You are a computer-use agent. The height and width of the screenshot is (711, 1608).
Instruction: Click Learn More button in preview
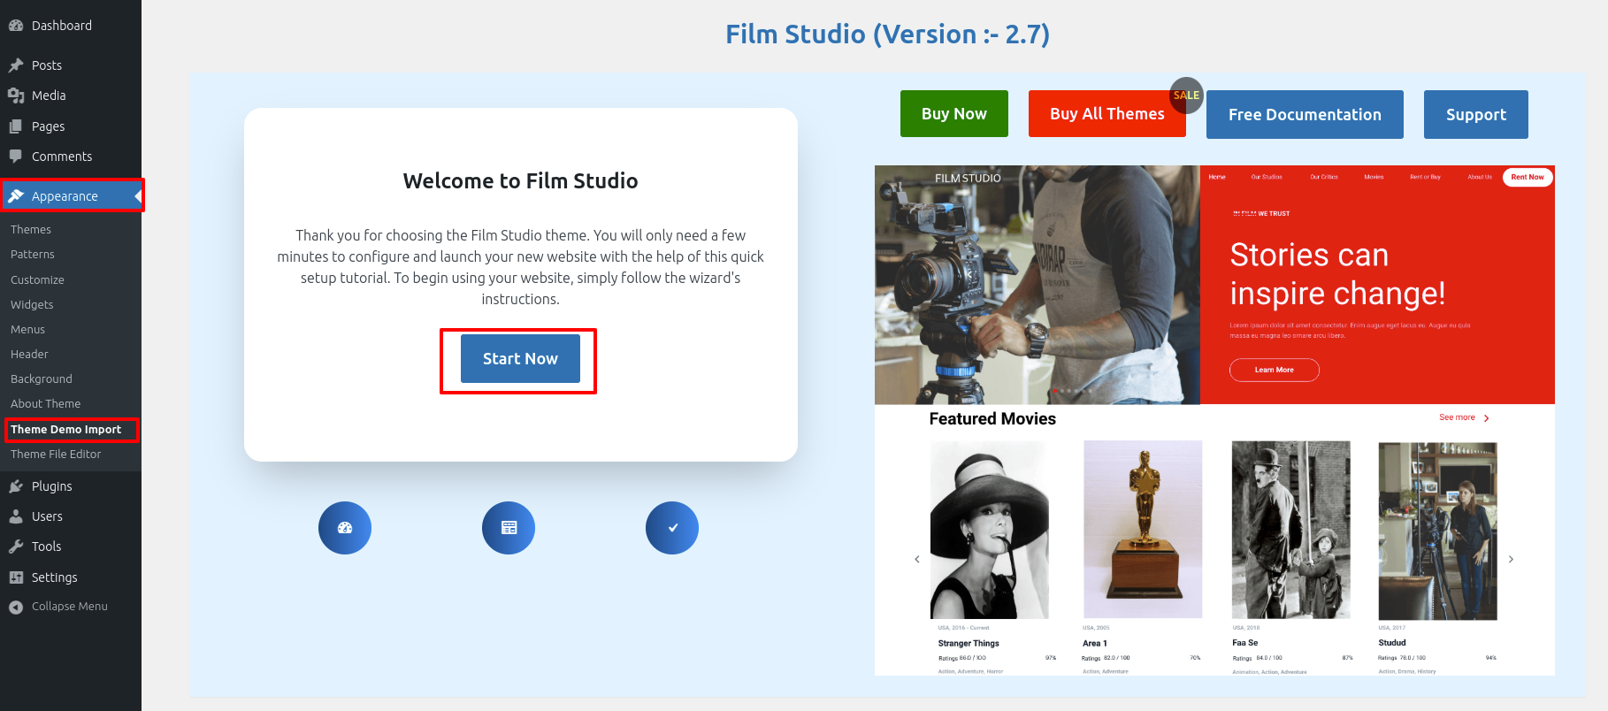[1274, 370]
